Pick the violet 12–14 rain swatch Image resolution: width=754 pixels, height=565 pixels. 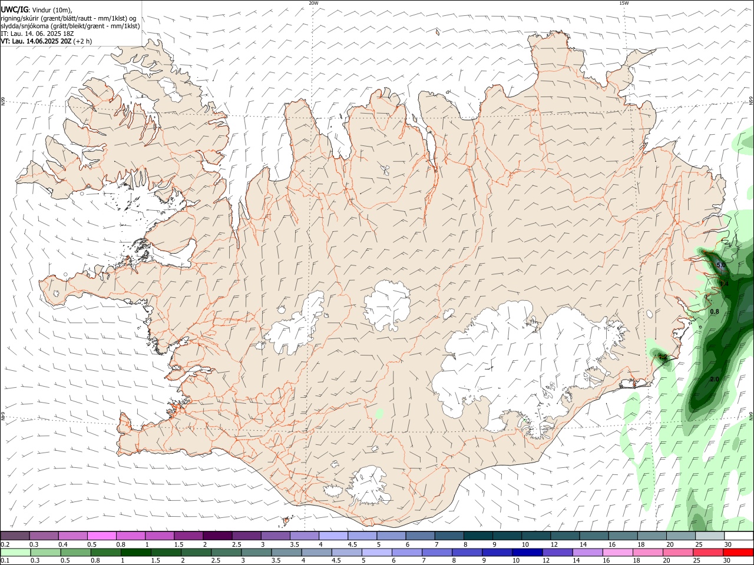[557, 553]
